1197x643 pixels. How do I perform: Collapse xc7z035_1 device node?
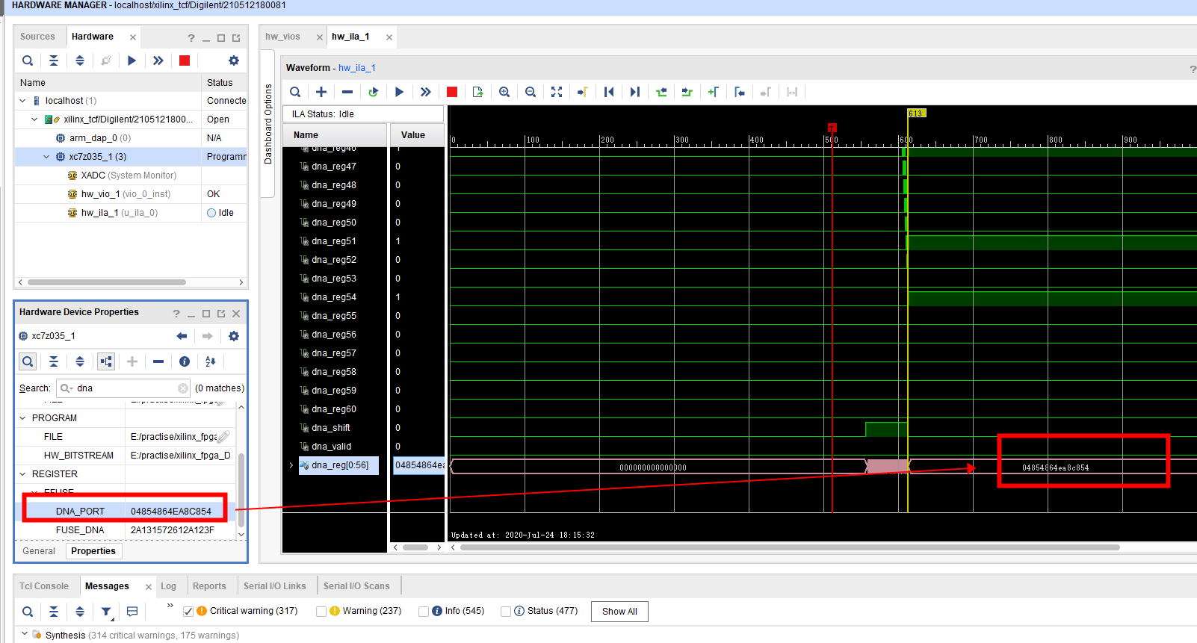coord(46,157)
